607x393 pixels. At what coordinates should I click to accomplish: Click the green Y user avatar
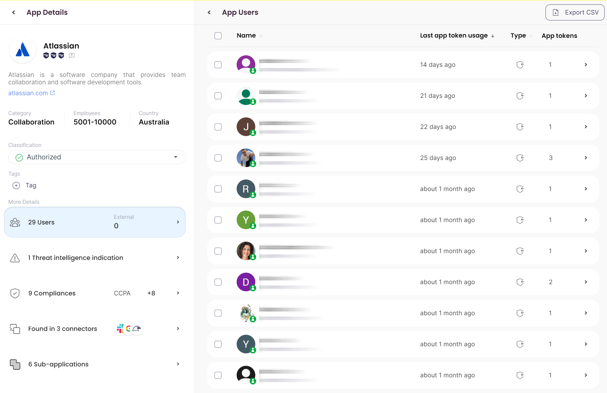tap(246, 220)
